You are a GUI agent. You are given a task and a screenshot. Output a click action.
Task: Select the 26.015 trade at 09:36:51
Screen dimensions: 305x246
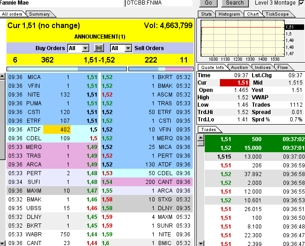tap(255, 209)
